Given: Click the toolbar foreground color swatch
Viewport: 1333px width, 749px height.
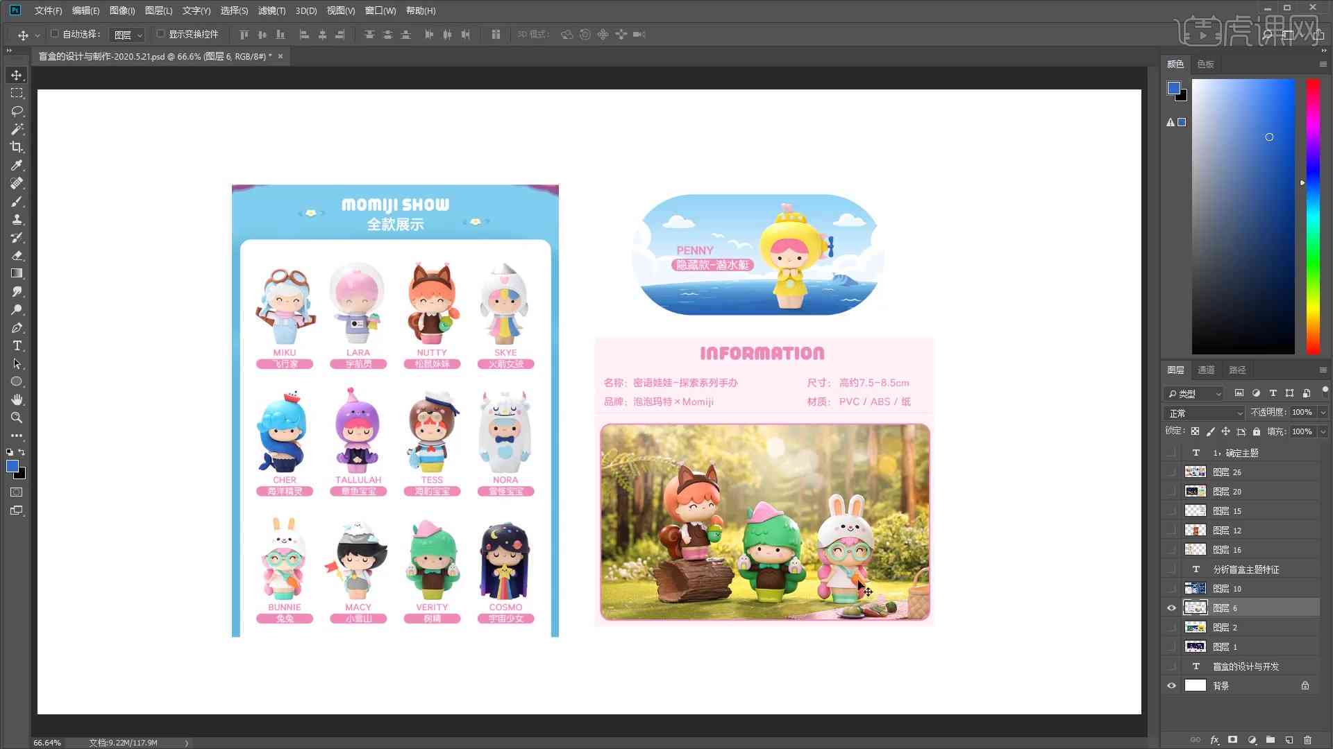Looking at the screenshot, I should (x=12, y=467).
